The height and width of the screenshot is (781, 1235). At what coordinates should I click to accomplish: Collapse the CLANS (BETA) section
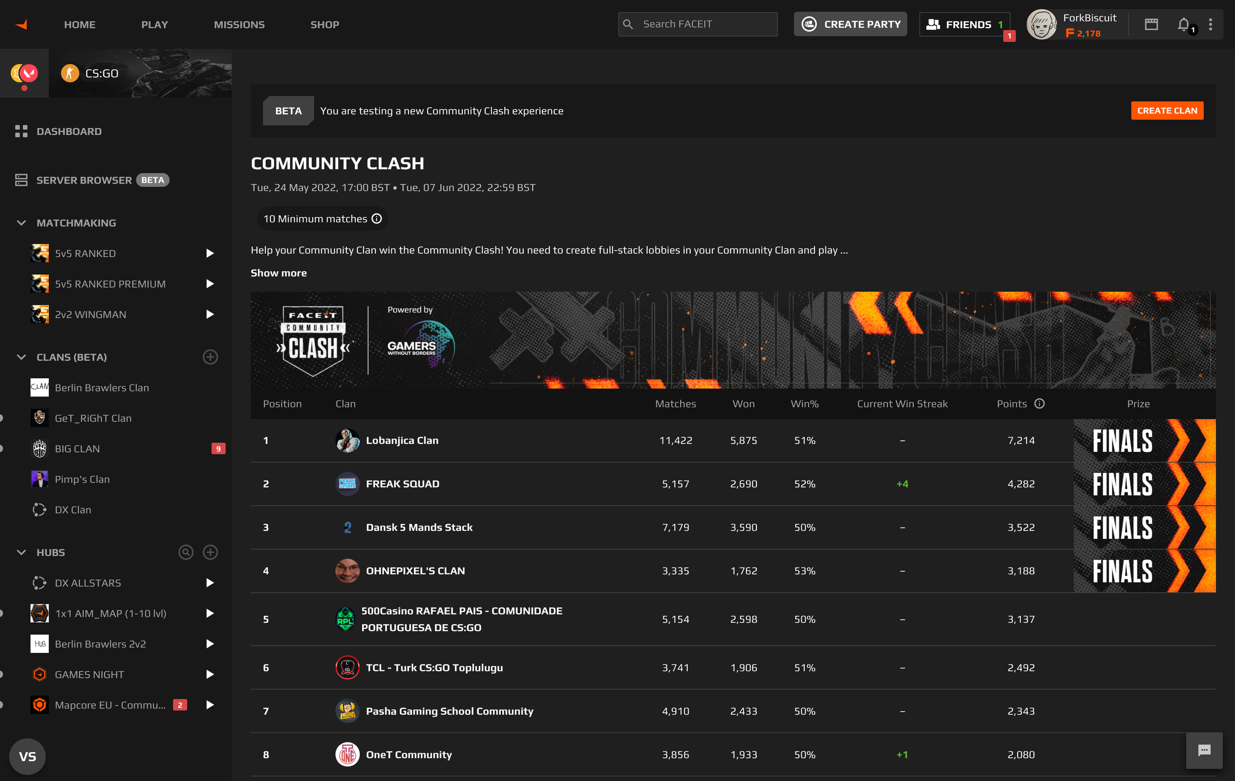pos(21,357)
